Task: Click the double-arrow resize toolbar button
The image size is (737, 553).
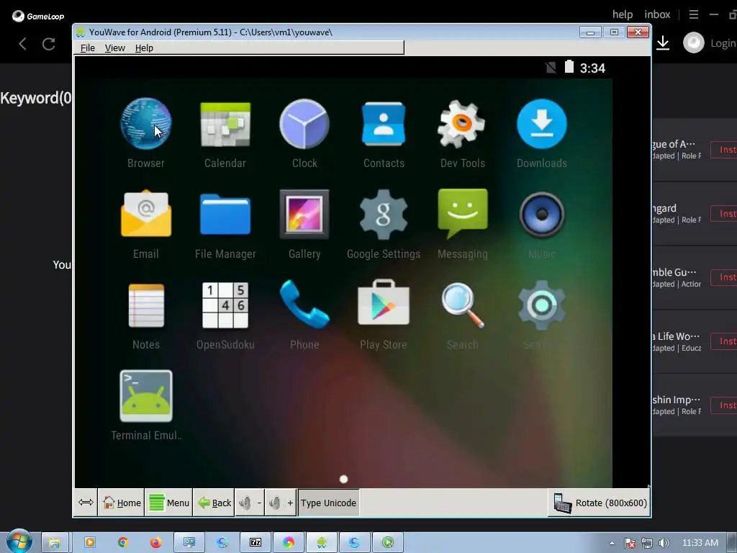Action: tap(86, 503)
